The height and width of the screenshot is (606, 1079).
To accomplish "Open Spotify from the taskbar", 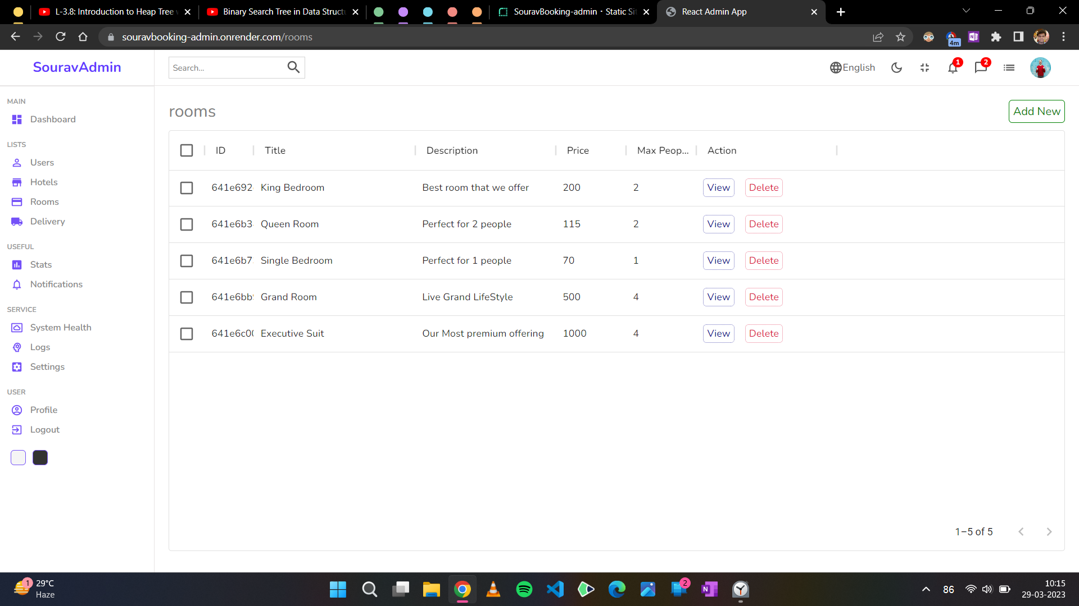I will click(x=524, y=589).
